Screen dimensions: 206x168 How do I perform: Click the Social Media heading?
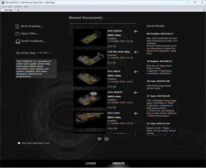point(156,26)
